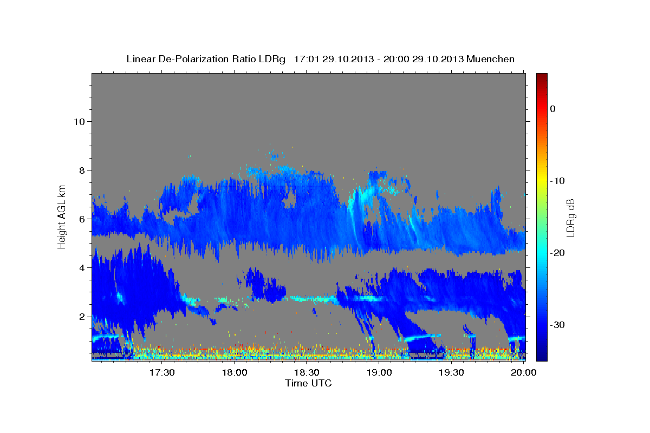Image resolution: width=650 pixels, height=433 pixels.
Task: Click the x-axis label 'Time UTC'
Action: tap(308, 383)
